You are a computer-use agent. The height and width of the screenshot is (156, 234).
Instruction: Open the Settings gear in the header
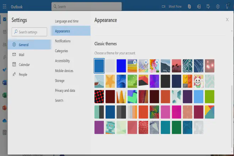click(218, 7)
